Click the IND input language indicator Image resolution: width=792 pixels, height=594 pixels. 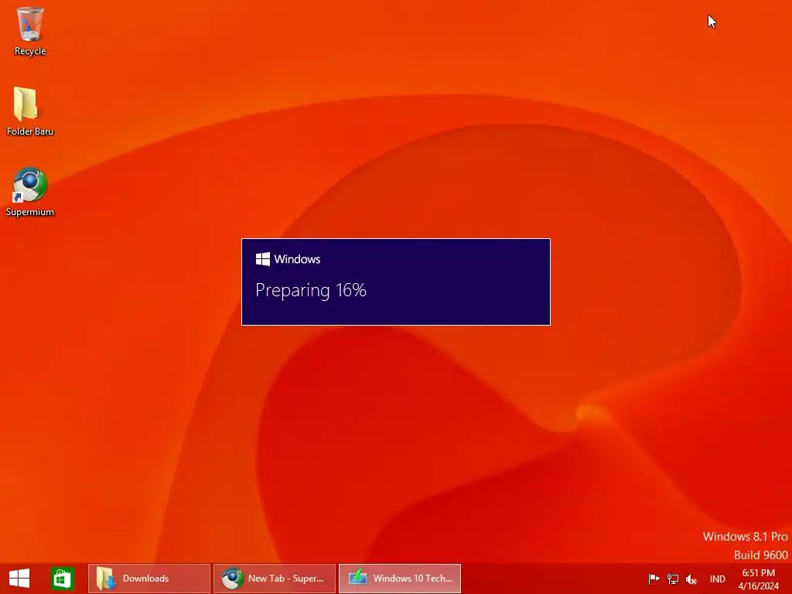coord(717,579)
